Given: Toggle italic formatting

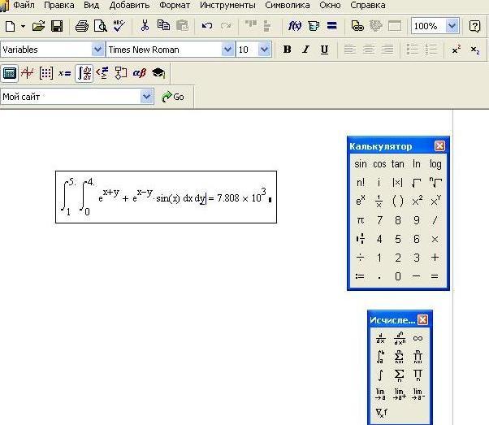Looking at the screenshot, I should coord(306,50).
